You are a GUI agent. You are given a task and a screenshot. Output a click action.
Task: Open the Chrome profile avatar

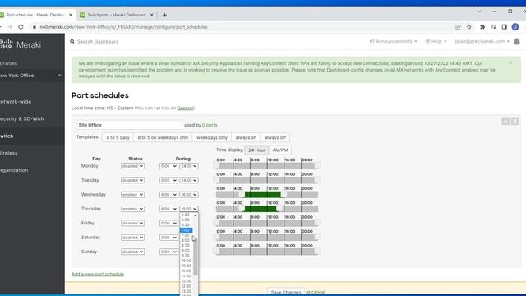515,27
